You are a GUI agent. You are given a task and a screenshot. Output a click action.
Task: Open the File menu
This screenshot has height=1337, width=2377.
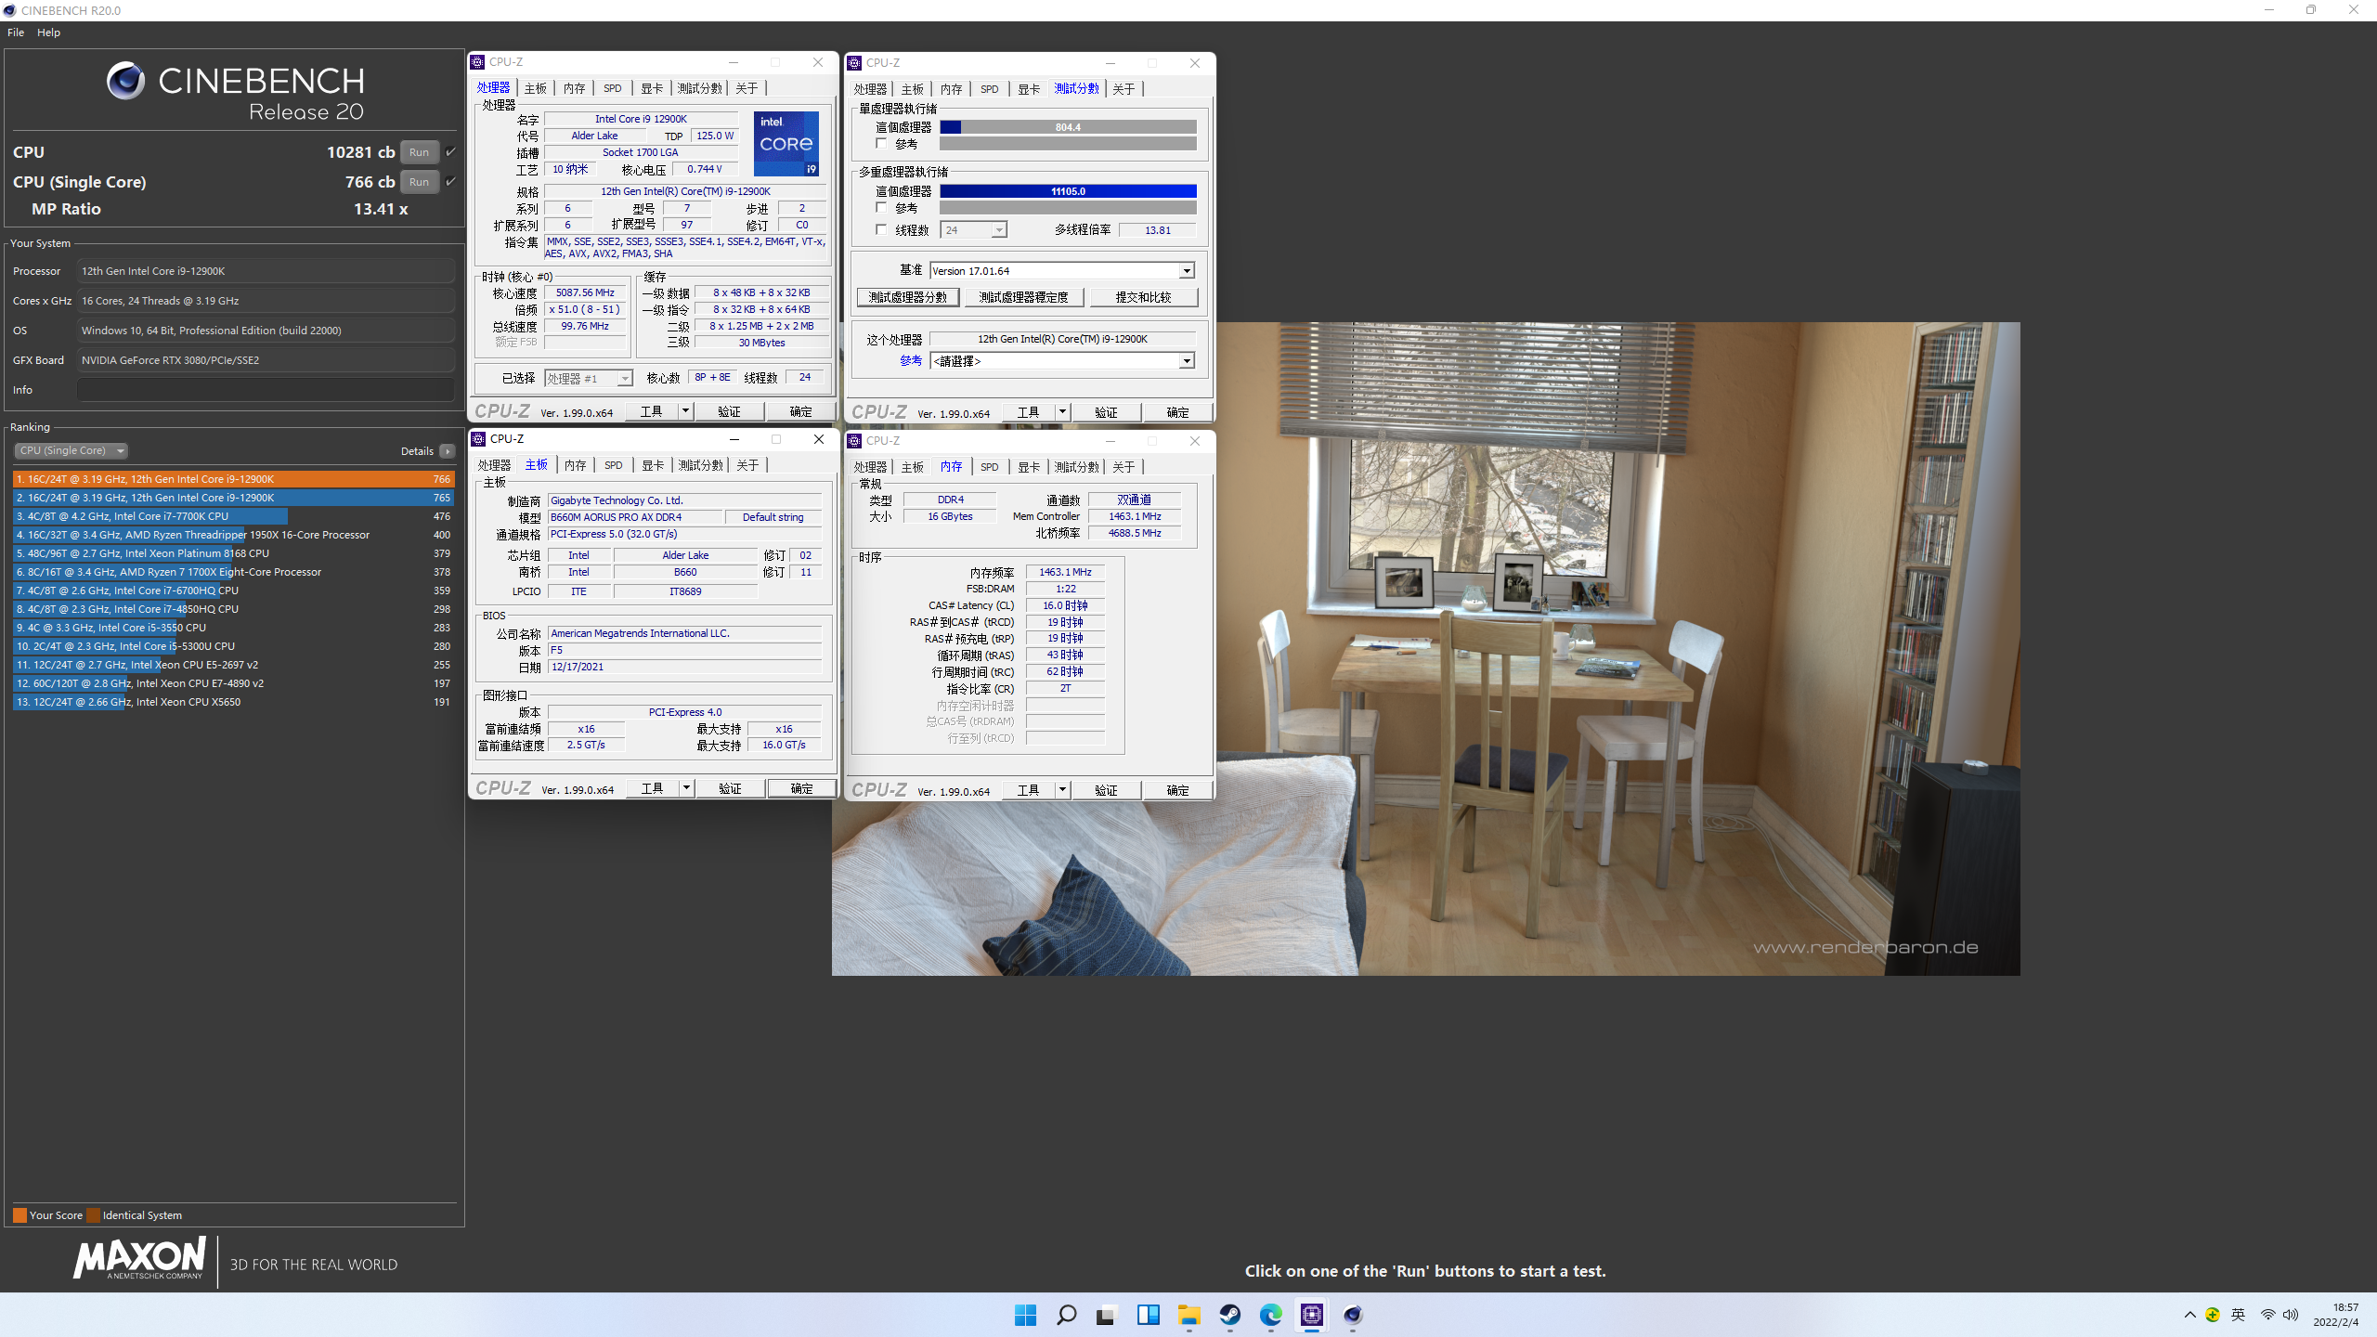16,32
